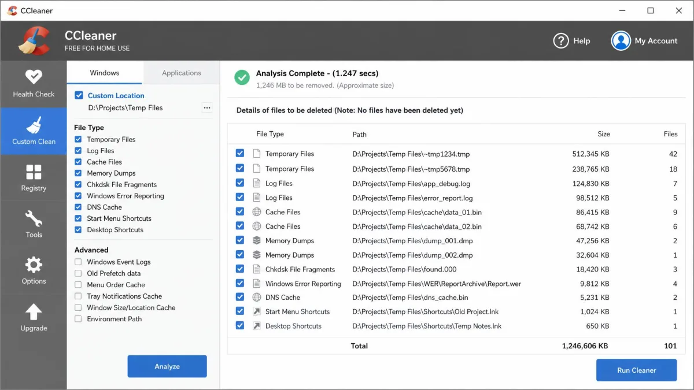Open the browse ellipsis for Custom Location

(x=206, y=107)
